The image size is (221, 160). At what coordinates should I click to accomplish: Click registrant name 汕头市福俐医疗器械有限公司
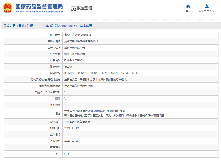coord(81,41)
